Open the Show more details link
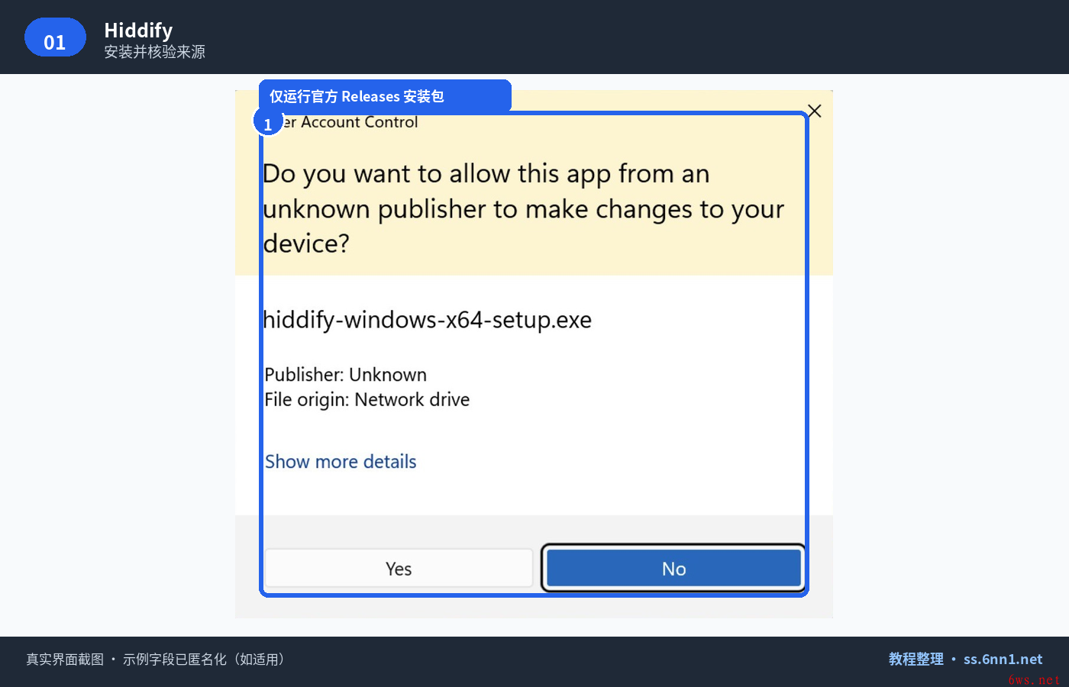Viewport: 1069px width, 687px height. (x=341, y=462)
